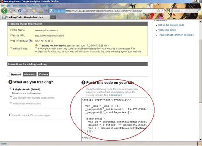Click the What are you tracking? heading

tap(33, 82)
